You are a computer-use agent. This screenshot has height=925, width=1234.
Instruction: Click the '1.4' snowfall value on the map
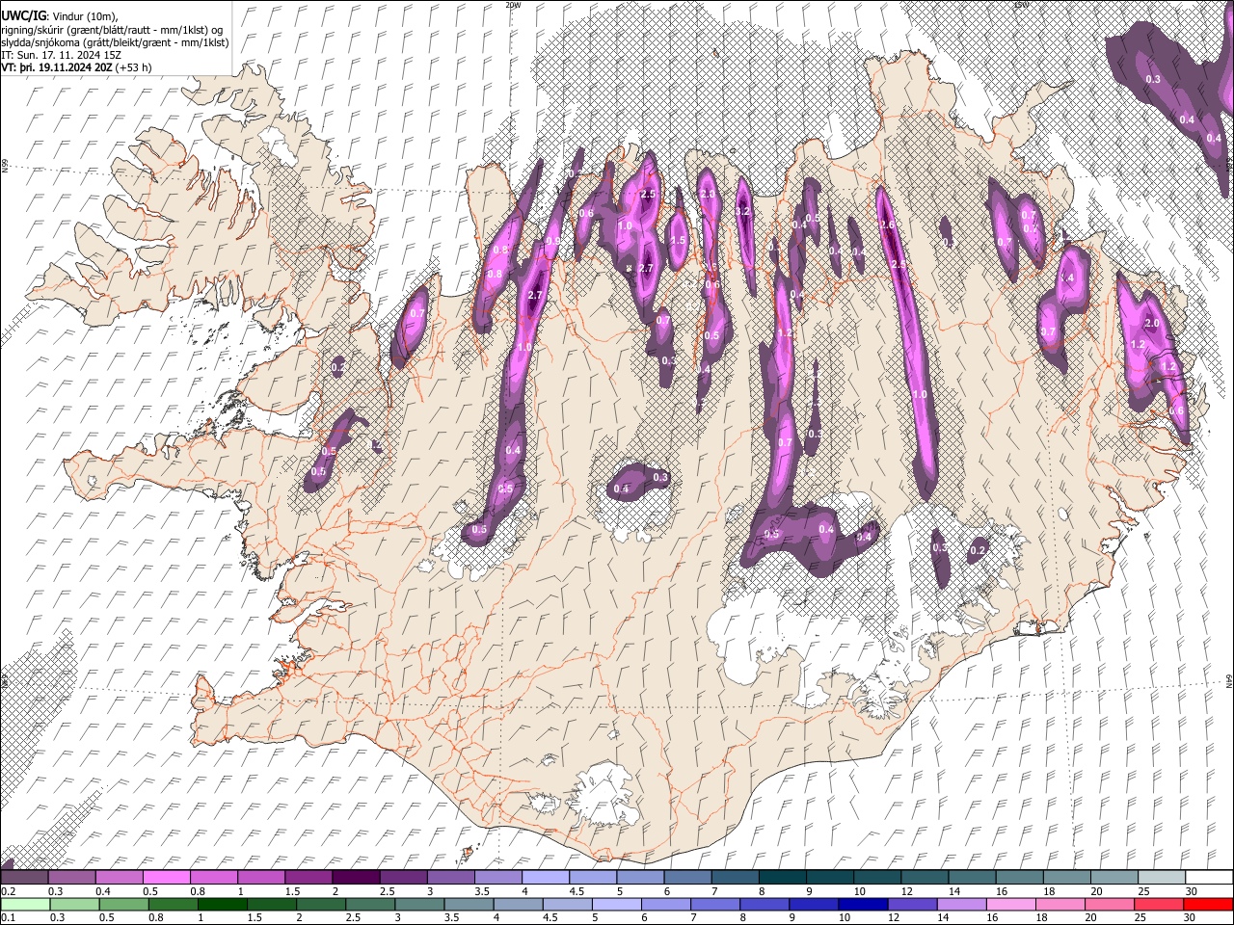click(x=1067, y=277)
